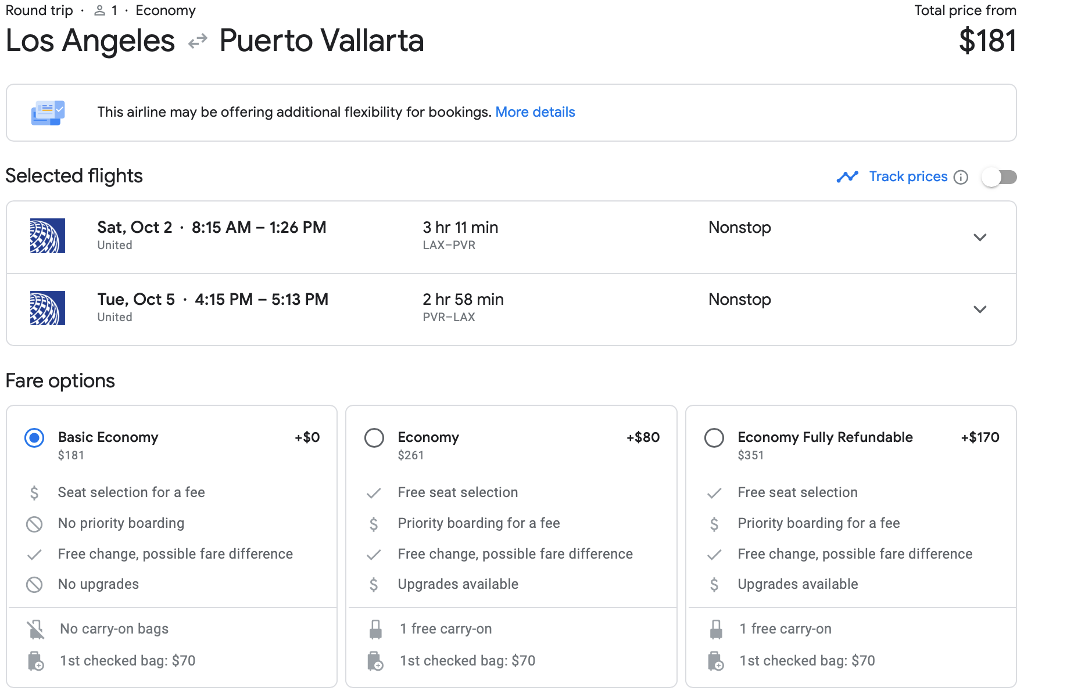Click the Track prices info icon
The image size is (1067, 698).
(961, 177)
